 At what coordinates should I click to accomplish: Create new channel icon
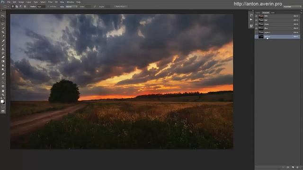293,167
